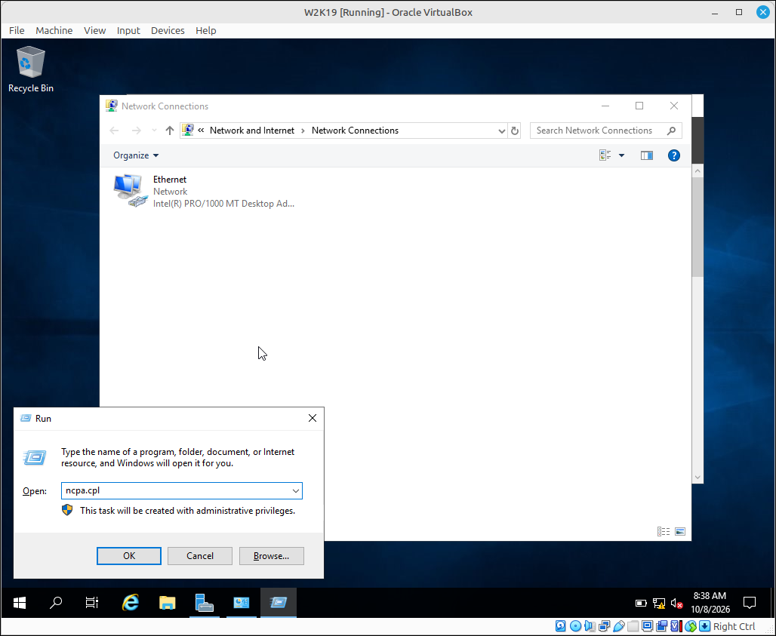Viewport: 776px width, 636px height.
Task: Focus the Search Network Connections box
Action: (605, 131)
